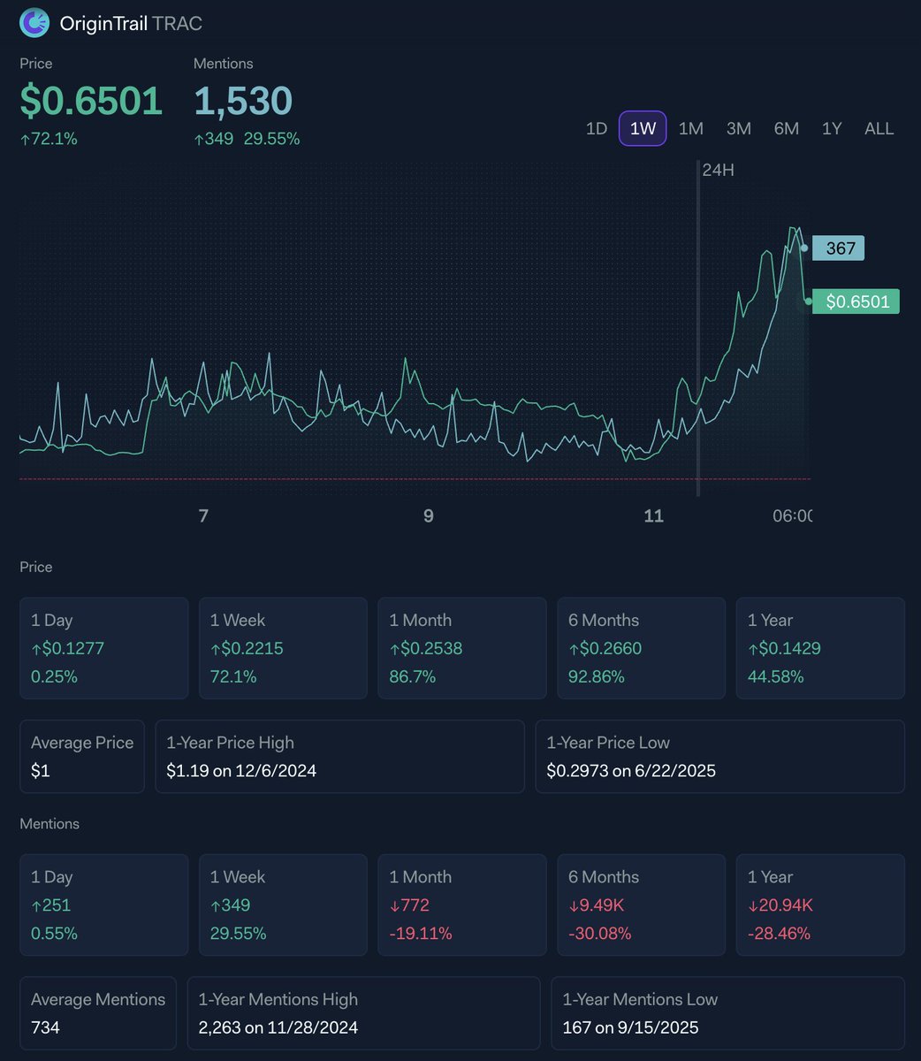Select the 1D time range

[597, 128]
